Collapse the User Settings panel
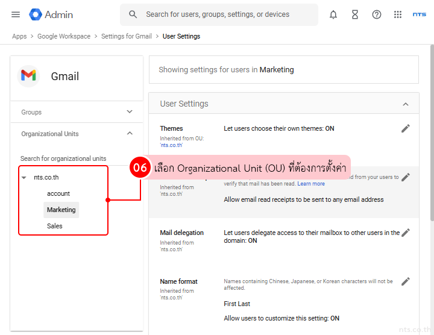This screenshot has width=434, height=335. [x=406, y=104]
